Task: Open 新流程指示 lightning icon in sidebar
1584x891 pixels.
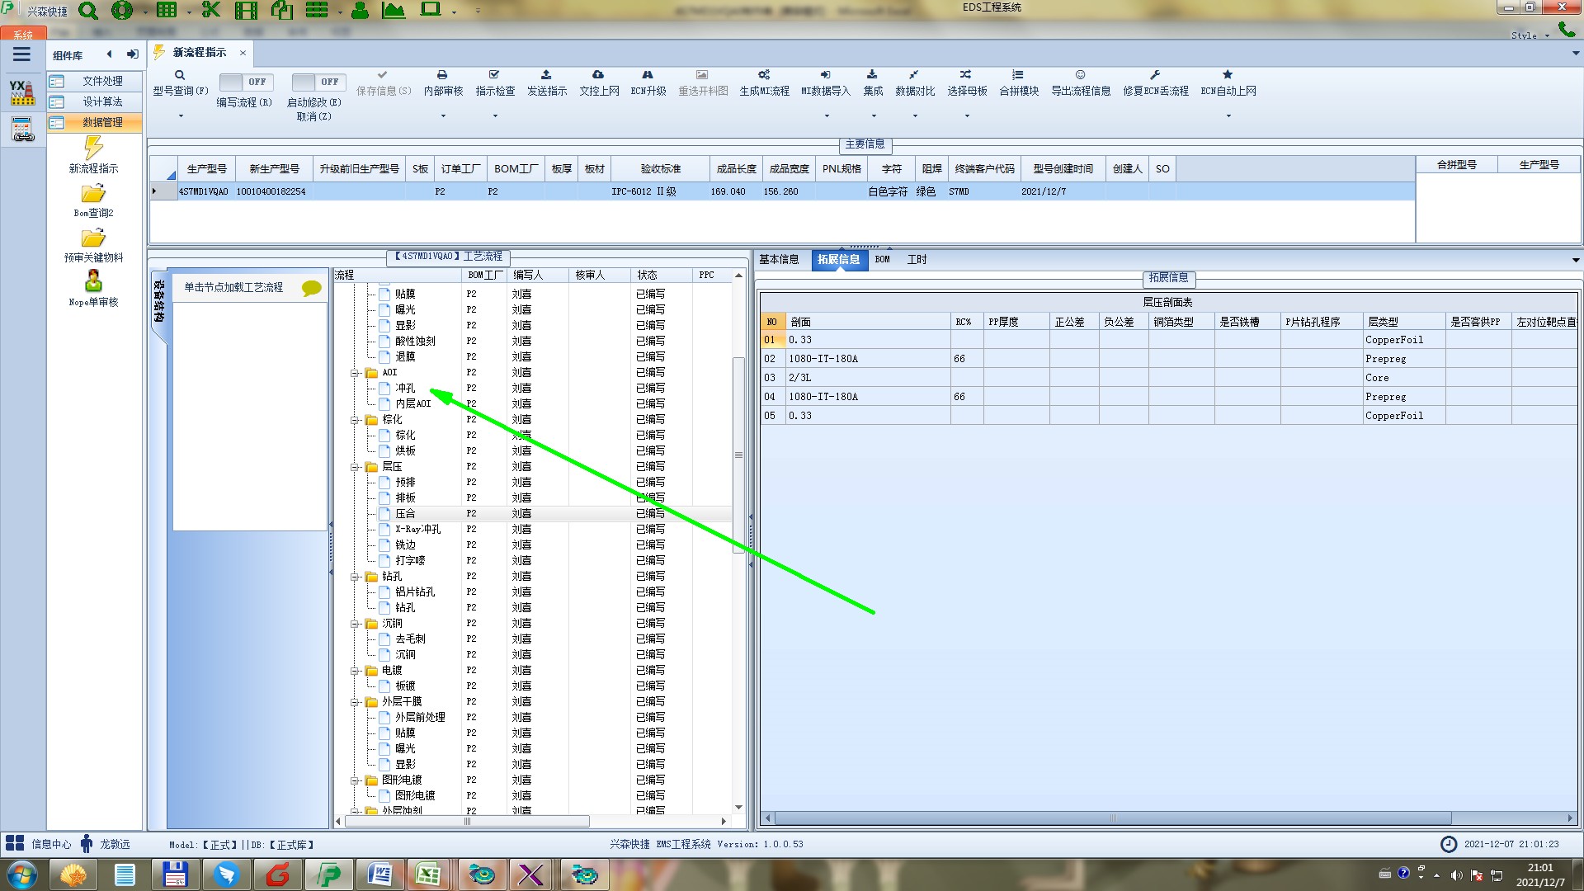Action: click(x=93, y=148)
